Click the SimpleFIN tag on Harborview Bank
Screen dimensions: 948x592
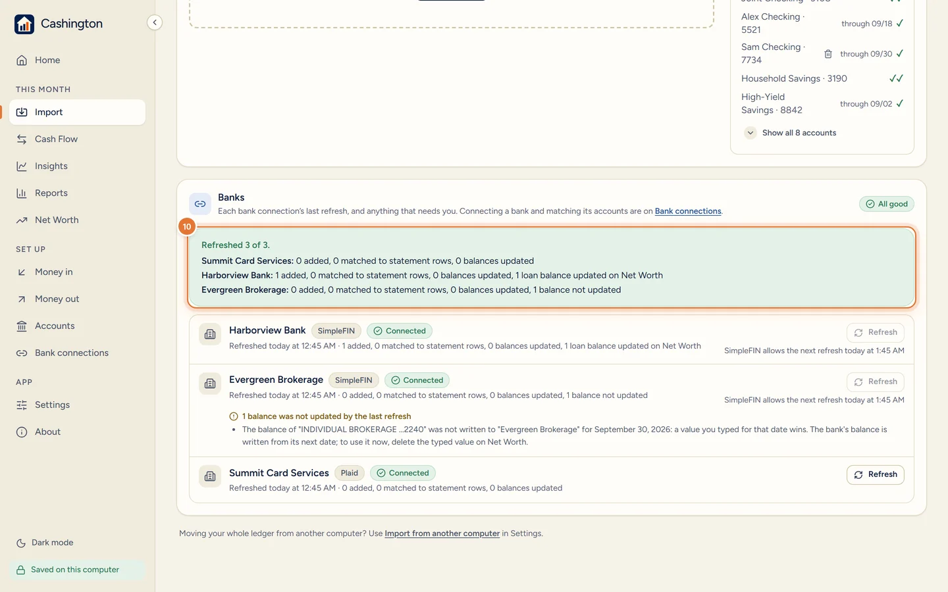336,331
